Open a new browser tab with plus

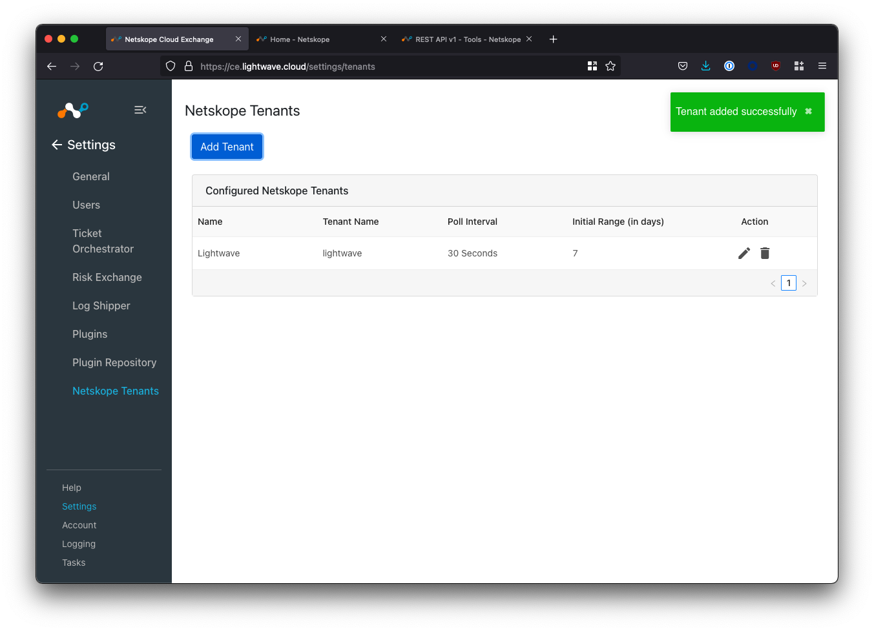tap(553, 39)
